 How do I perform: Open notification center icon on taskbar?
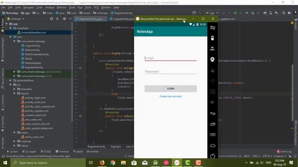(291, 162)
